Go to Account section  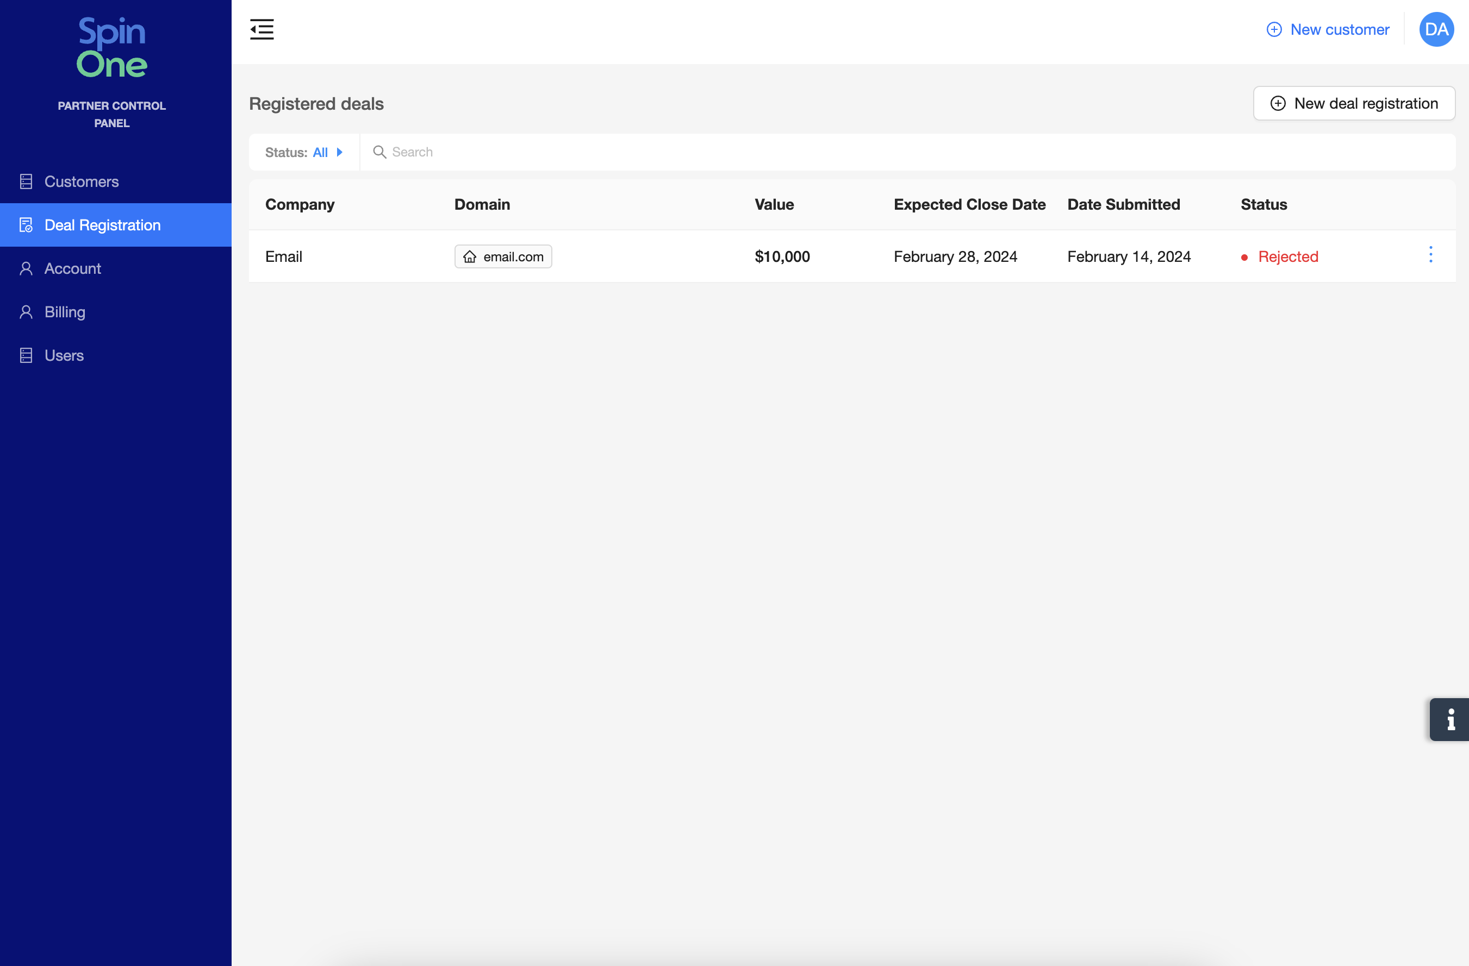[73, 268]
